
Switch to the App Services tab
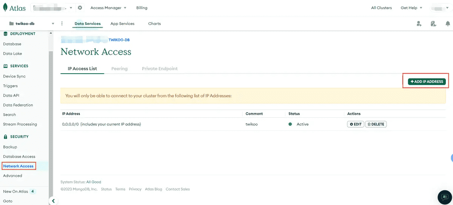coord(122,23)
